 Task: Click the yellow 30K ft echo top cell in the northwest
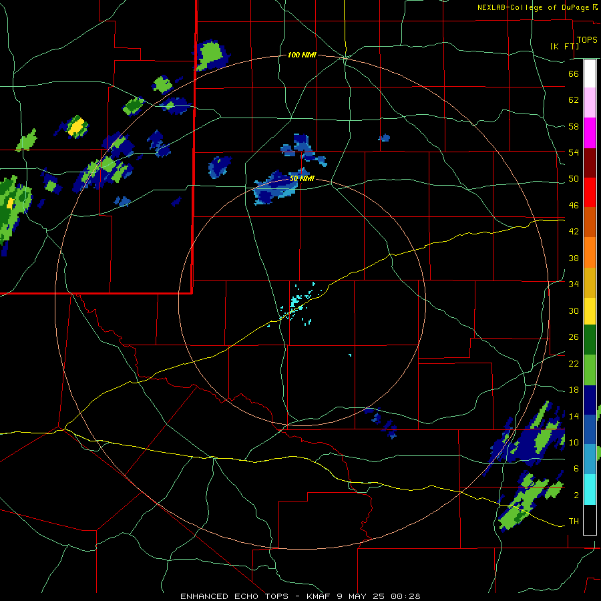coord(76,126)
